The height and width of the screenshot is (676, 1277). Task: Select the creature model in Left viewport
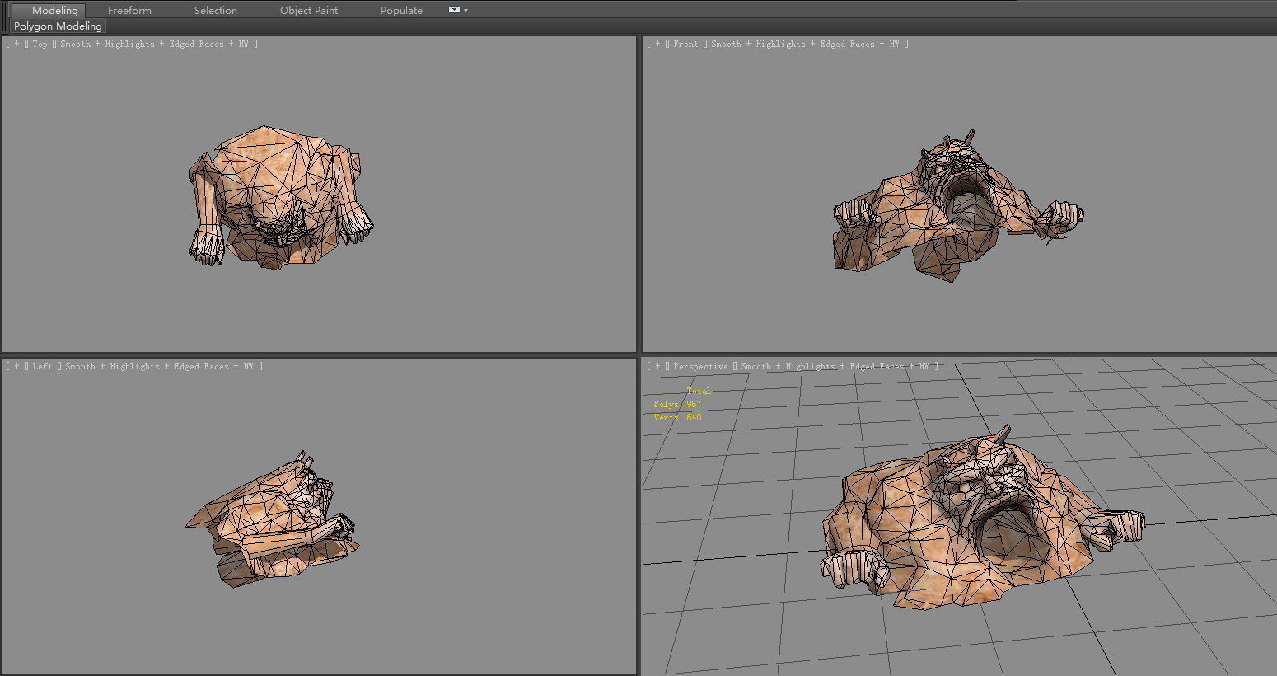[x=274, y=518]
